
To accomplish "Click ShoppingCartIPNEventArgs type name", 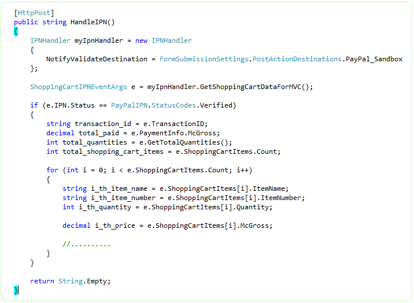I will pyautogui.click(x=79, y=87).
